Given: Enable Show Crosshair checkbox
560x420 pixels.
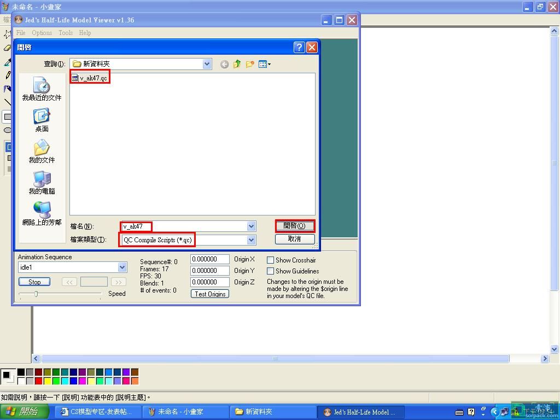Looking at the screenshot, I should click(x=270, y=260).
